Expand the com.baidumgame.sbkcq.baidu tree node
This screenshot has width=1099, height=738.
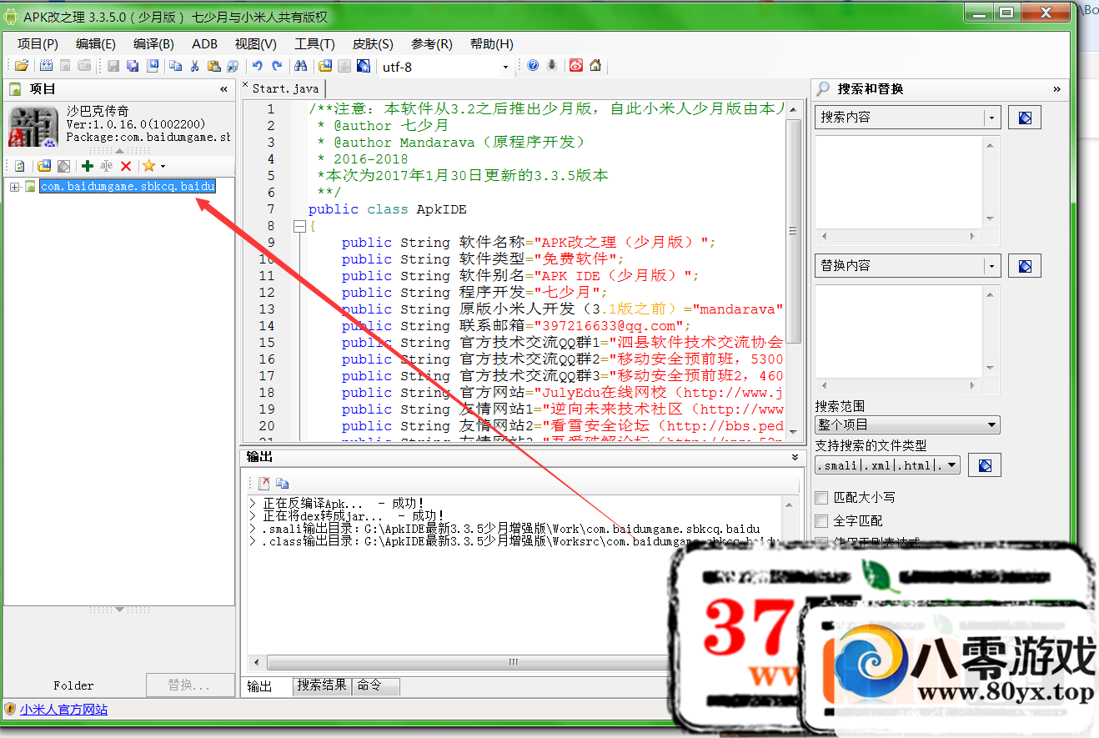[x=14, y=187]
